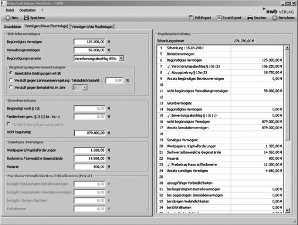Click the application icon in title bar
The image size is (298, 225).
click(x=4, y=3)
